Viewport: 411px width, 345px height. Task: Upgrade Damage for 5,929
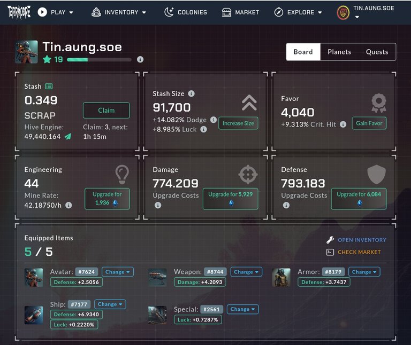[x=231, y=199]
